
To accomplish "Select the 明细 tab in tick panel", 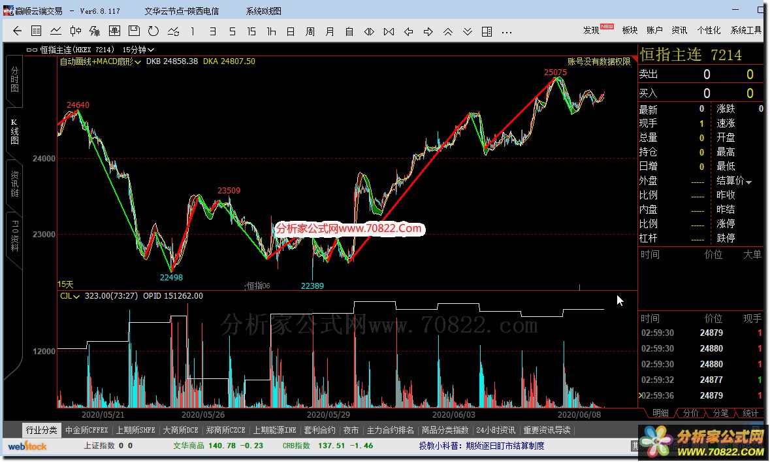I will 660,414.
